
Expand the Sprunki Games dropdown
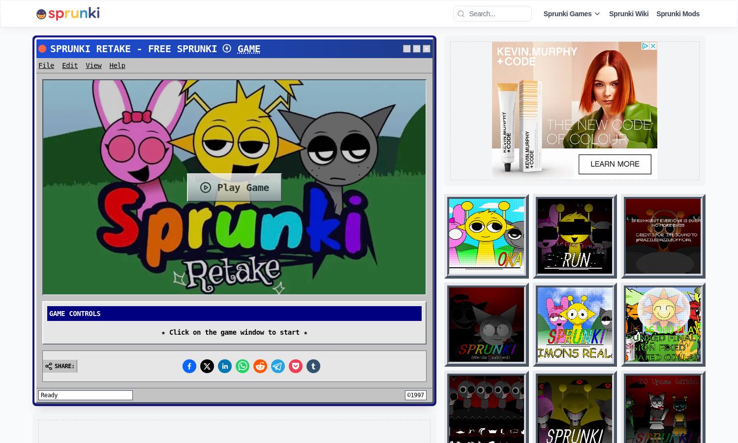pos(572,14)
